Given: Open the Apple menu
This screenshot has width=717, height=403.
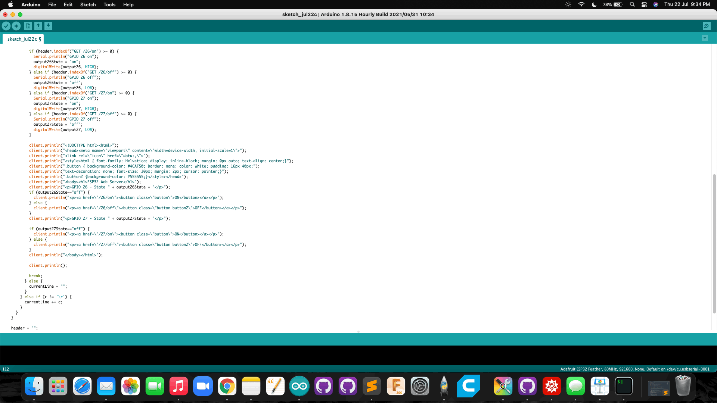Looking at the screenshot, I should point(10,4).
